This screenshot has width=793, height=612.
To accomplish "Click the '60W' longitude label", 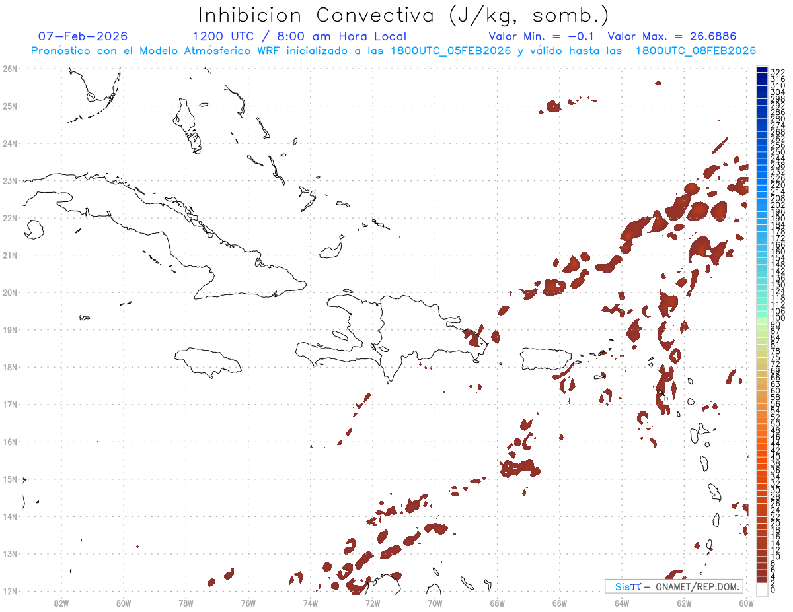I will (x=745, y=603).
